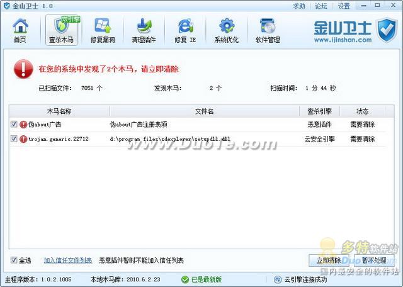The height and width of the screenshot is (287, 403).
Task: Open the 修复漏洞 vulnerability repair icon
Action: coord(103,30)
